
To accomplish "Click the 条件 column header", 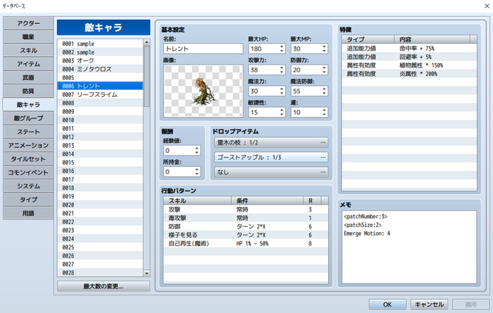I will 267,201.
